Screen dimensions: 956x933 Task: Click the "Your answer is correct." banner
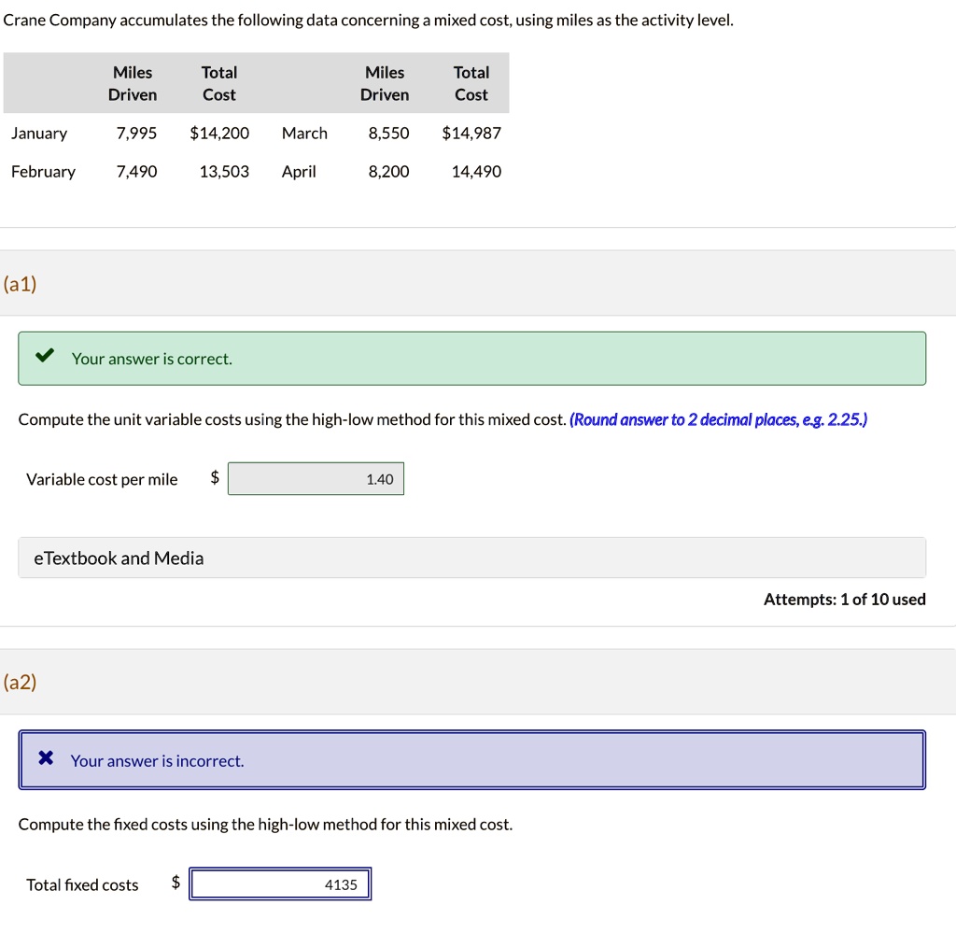point(471,359)
